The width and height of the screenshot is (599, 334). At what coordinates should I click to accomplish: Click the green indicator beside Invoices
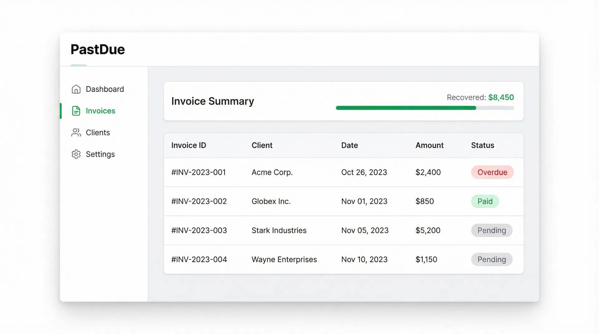(x=61, y=111)
